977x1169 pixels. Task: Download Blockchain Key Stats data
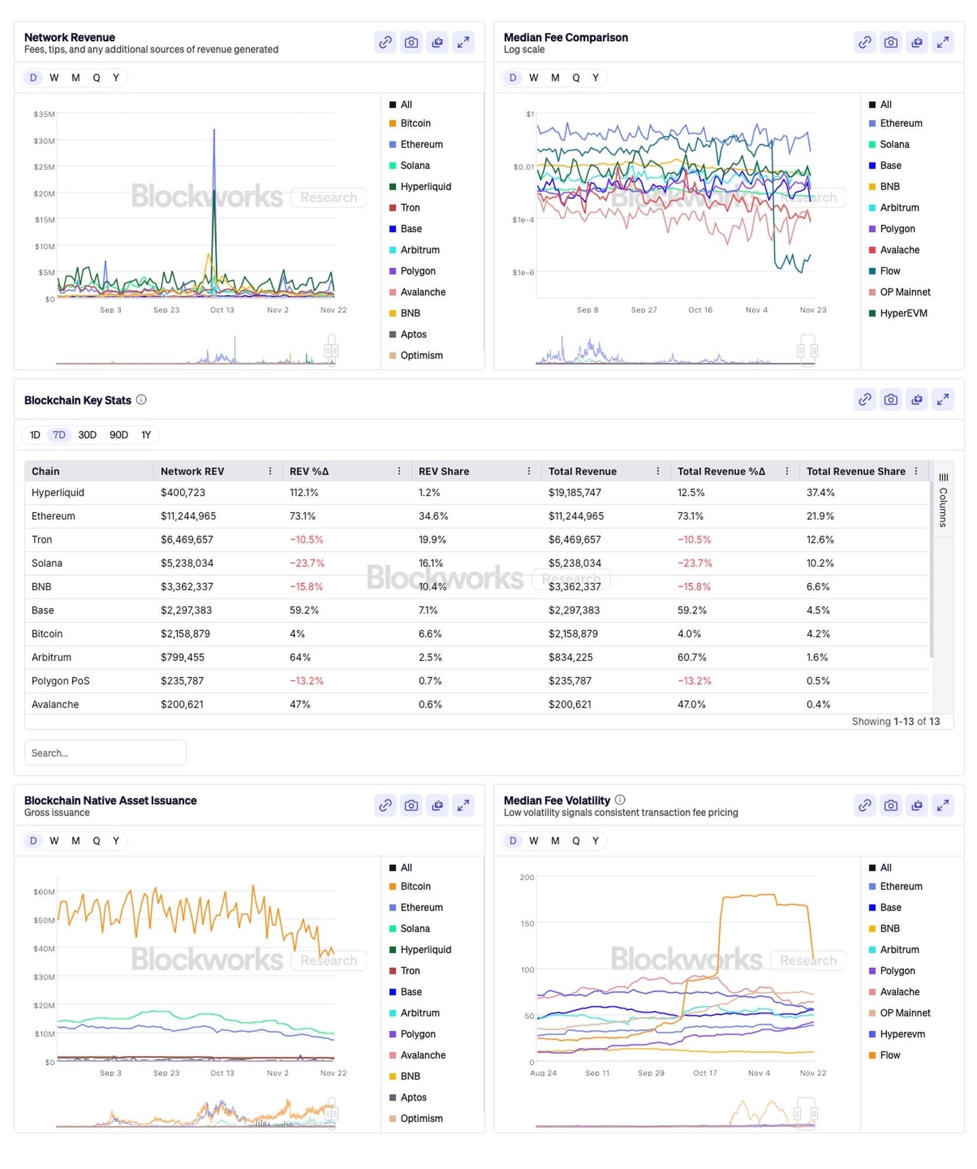[917, 399]
